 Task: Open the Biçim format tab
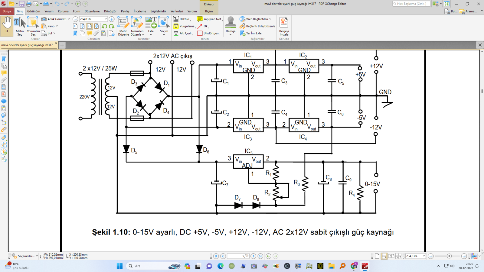(209, 11)
